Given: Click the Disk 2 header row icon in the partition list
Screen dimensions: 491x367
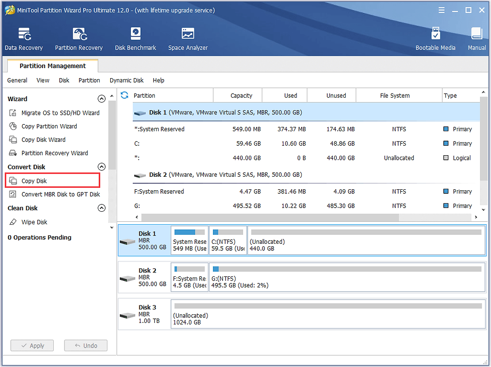Looking at the screenshot, I should 140,175.
